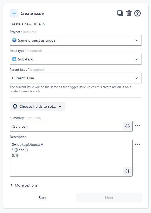This screenshot has width=151, height=213.
Task: Open Description field more actions ellipsis
Action: pos(137,144)
